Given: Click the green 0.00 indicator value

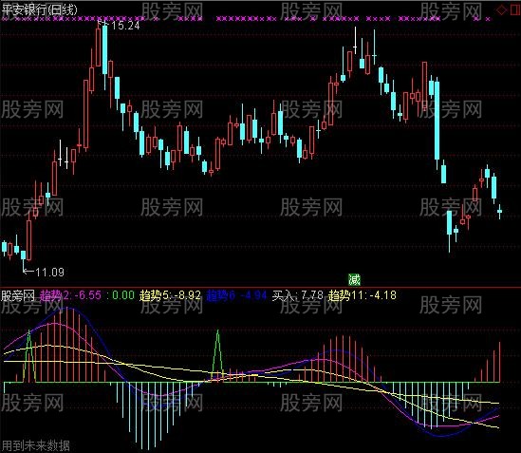Looking at the screenshot, I should 122,295.
